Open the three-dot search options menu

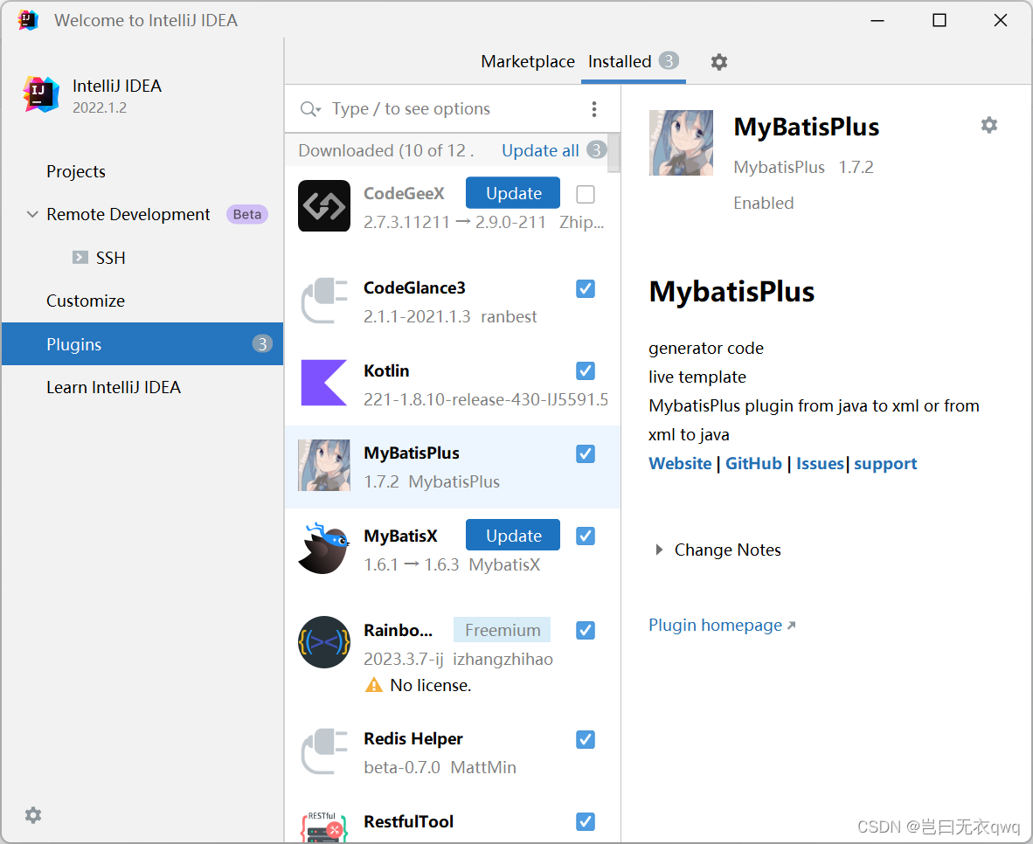[594, 108]
